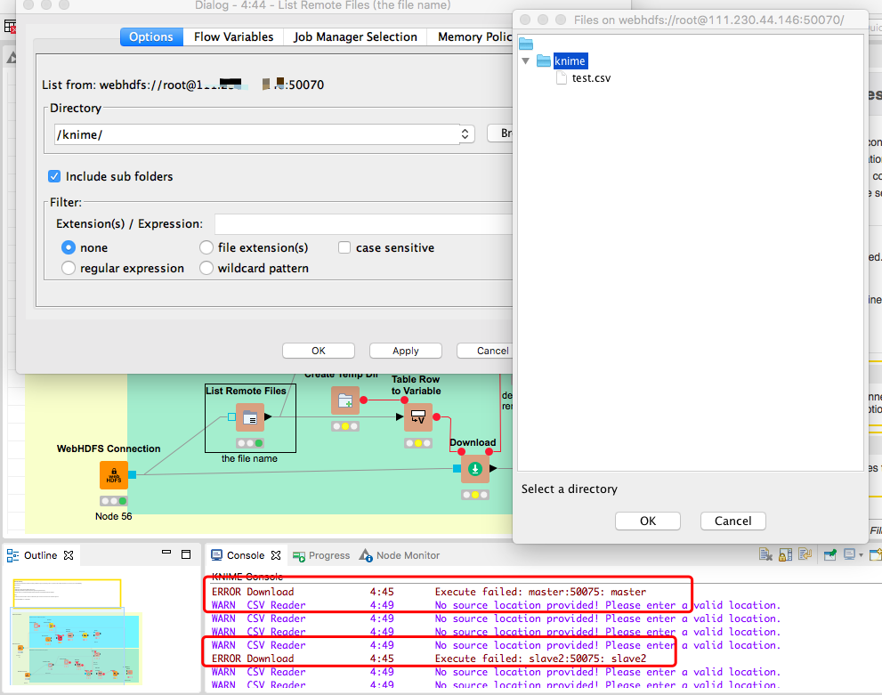Screen dimensions: 882x695
Task: Select the regular expression radio button
Action: click(x=69, y=268)
